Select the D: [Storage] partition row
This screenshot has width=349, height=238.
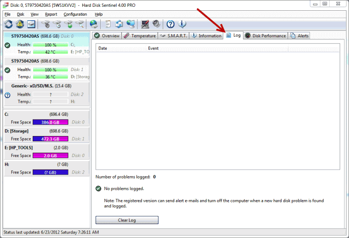point(47,135)
